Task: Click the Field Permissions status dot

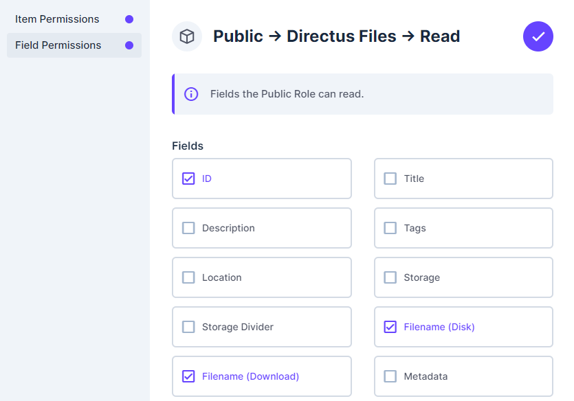Action: coord(129,45)
